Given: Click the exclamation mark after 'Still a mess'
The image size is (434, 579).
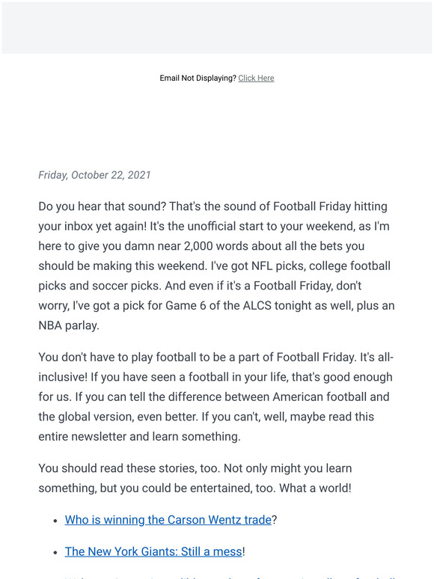Looking at the screenshot, I should 244,551.
